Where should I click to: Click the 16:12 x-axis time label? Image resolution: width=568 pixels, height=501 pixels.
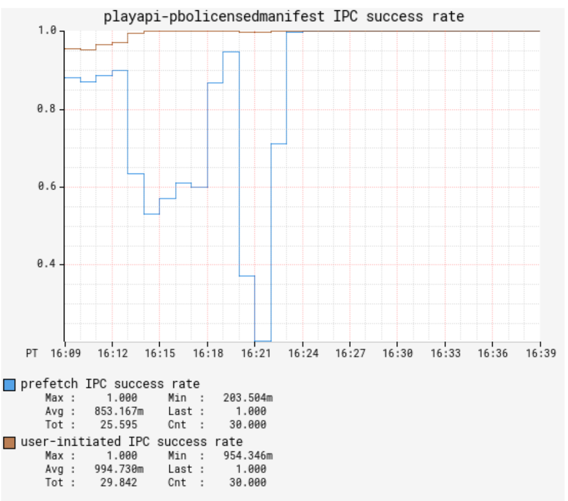pyautogui.click(x=113, y=353)
